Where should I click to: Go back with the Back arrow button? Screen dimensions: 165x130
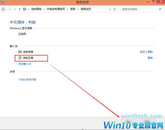coord(3,9)
